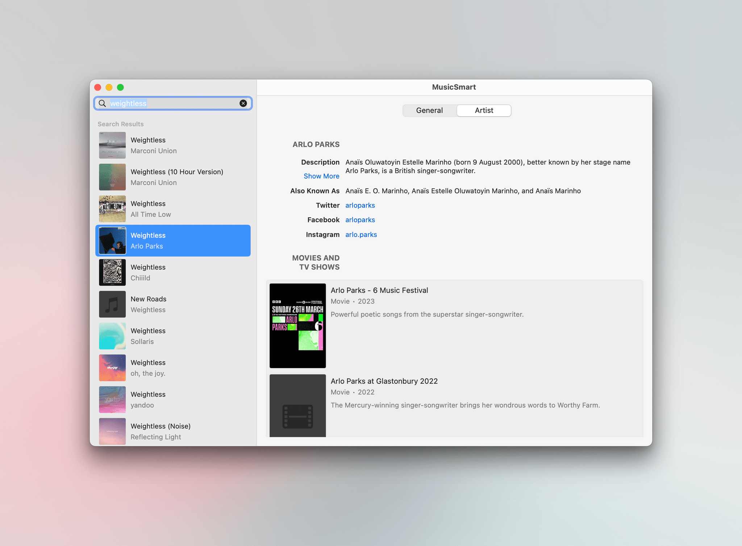Viewport: 742px width, 546px height.
Task: Select the oh, the joy. artist text
Action: (x=148, y=374)
